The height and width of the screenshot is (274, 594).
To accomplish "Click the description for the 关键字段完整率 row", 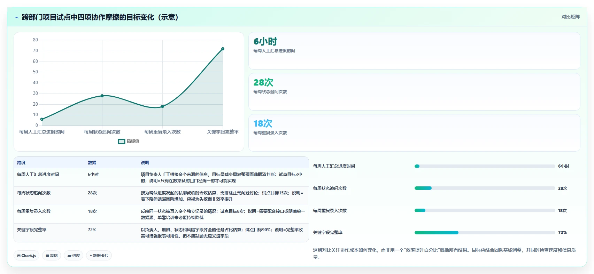I will [x=222, y=233].
